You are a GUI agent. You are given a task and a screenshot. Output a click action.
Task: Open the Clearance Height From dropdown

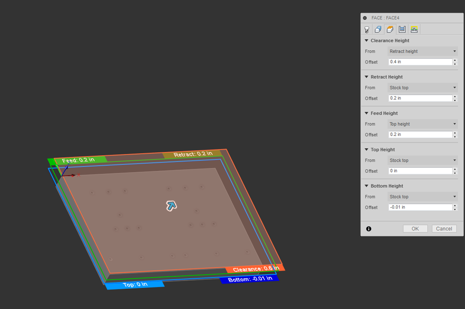423,51
